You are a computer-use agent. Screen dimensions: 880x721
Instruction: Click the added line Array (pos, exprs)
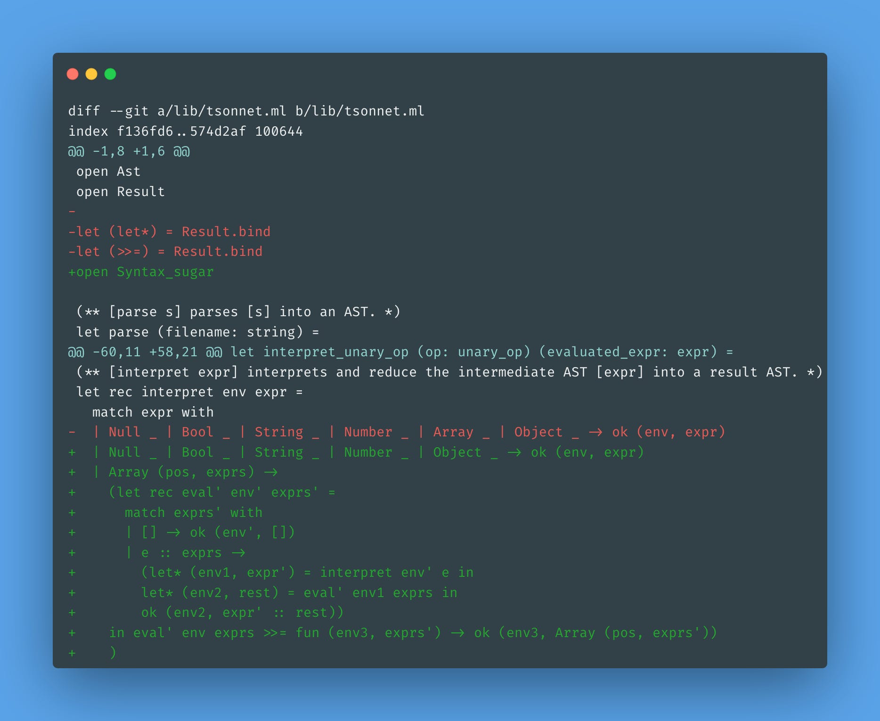coord(173,472)
